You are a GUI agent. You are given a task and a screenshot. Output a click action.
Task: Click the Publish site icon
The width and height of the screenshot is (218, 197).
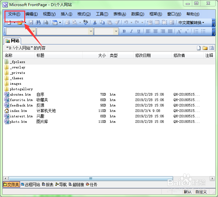tap(46, 22)
